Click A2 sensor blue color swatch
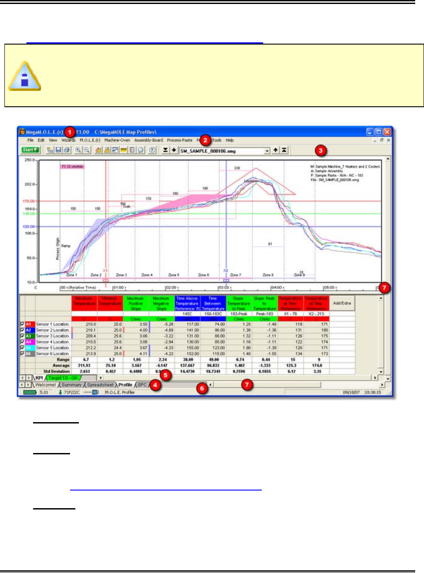 point(30,330)
